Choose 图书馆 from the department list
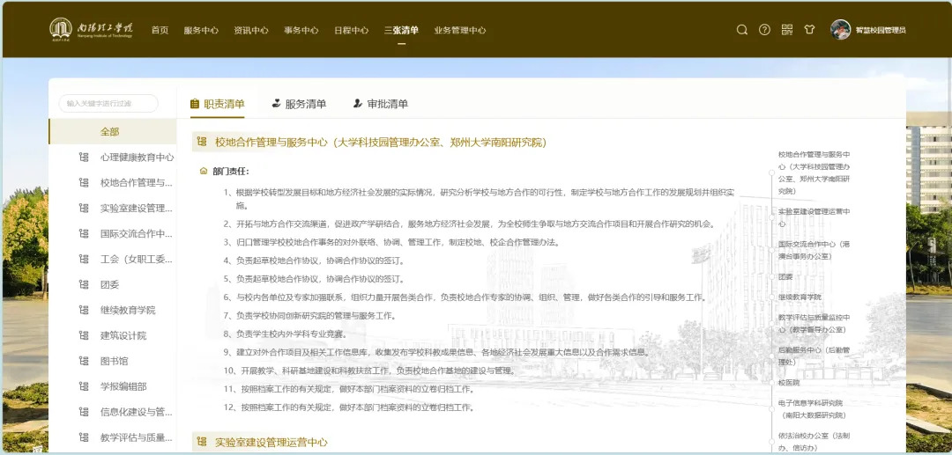 (x=114, y=361)
